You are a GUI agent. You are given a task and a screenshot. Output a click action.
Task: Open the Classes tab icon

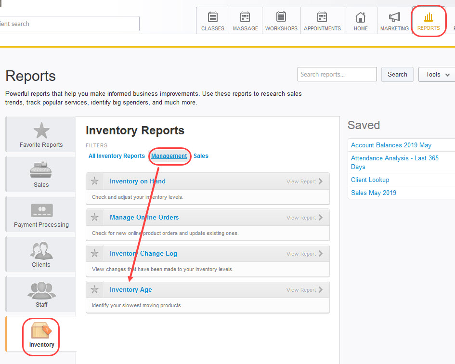click(x=213, y=17)
